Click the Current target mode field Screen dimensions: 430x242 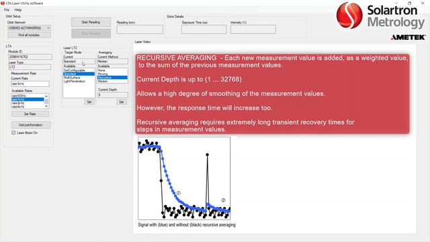point(79,61)
